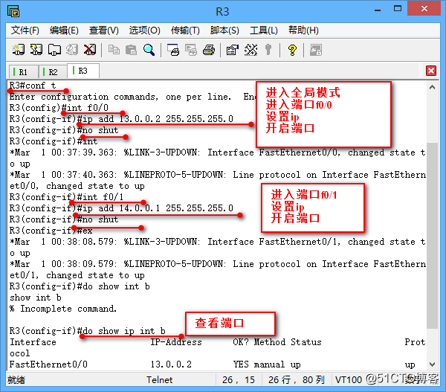The width and height of the screenshot is (446, 392).
Task: Open the 脚本(S) menu
Action: [x=224, y=30]
